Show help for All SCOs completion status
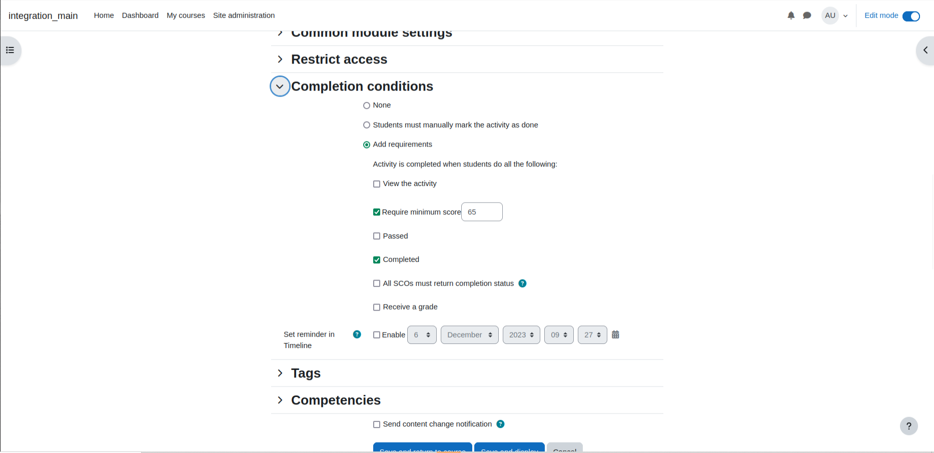The width and height of the screenshot is (934, 453). click(522, 283)
